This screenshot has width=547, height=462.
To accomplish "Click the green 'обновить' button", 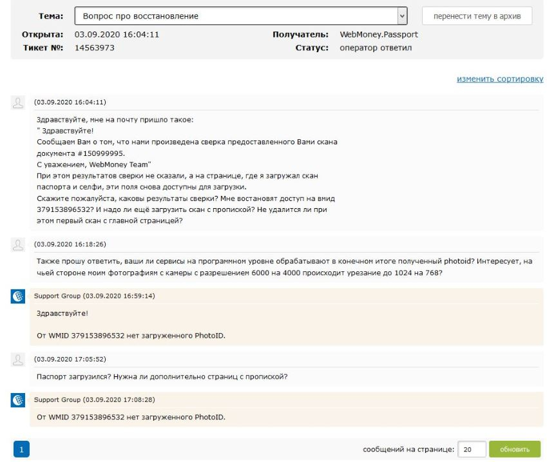I will coord(515,450).
